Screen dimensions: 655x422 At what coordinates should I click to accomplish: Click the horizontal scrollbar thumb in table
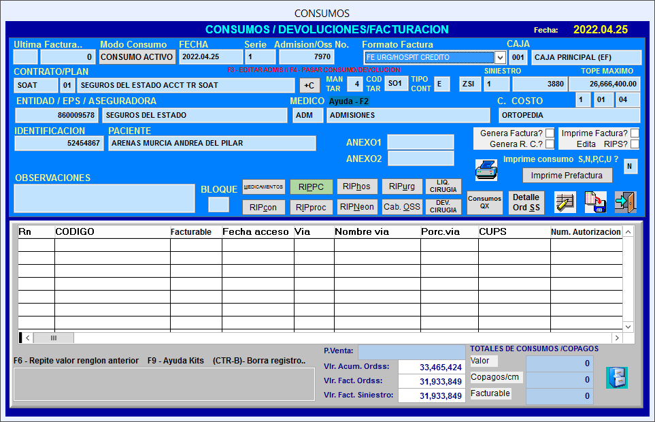[54, 338]
